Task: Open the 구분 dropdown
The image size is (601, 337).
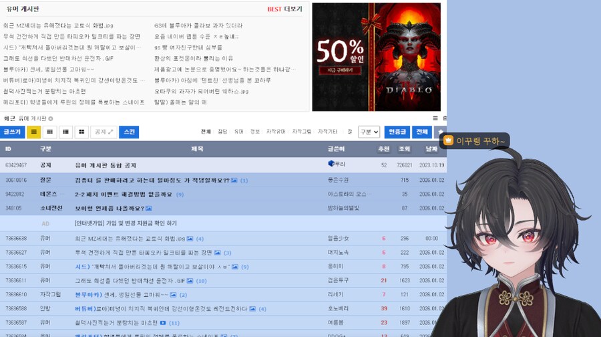Action: (369, 132)
